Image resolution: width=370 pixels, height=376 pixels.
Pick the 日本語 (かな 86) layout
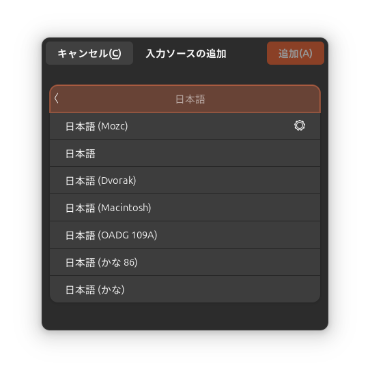pyautogui.click(x=185, y=262)
